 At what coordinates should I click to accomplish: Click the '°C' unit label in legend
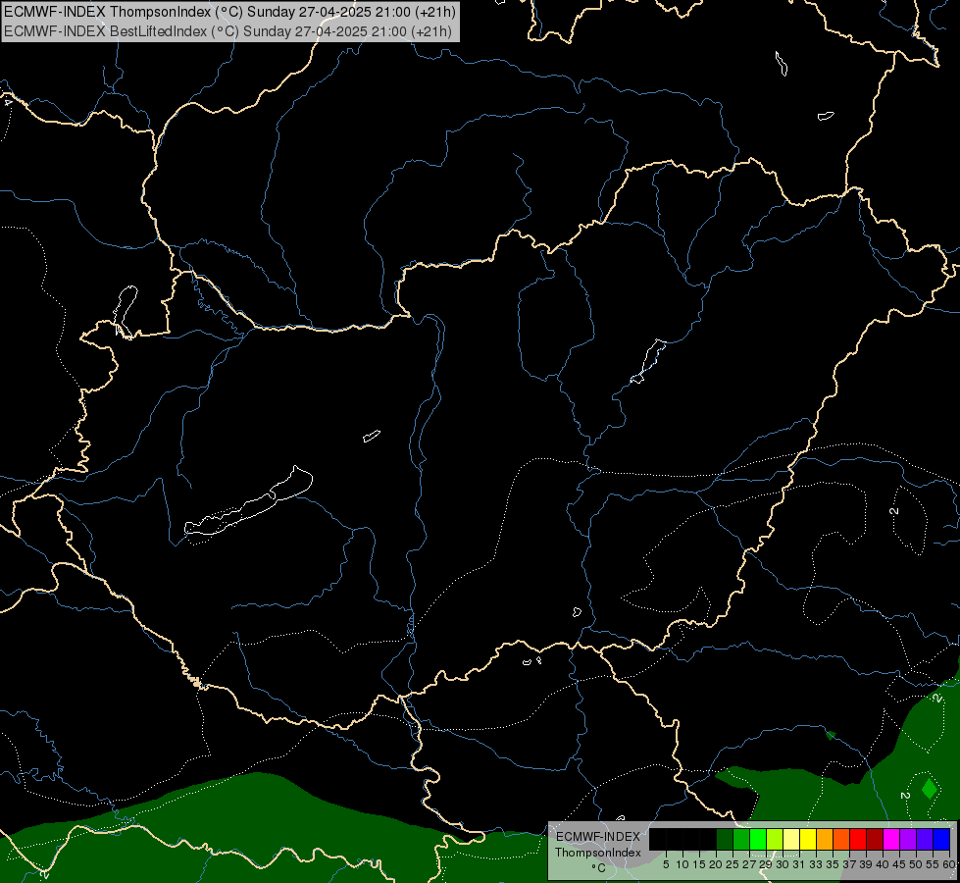coord(599,868)
